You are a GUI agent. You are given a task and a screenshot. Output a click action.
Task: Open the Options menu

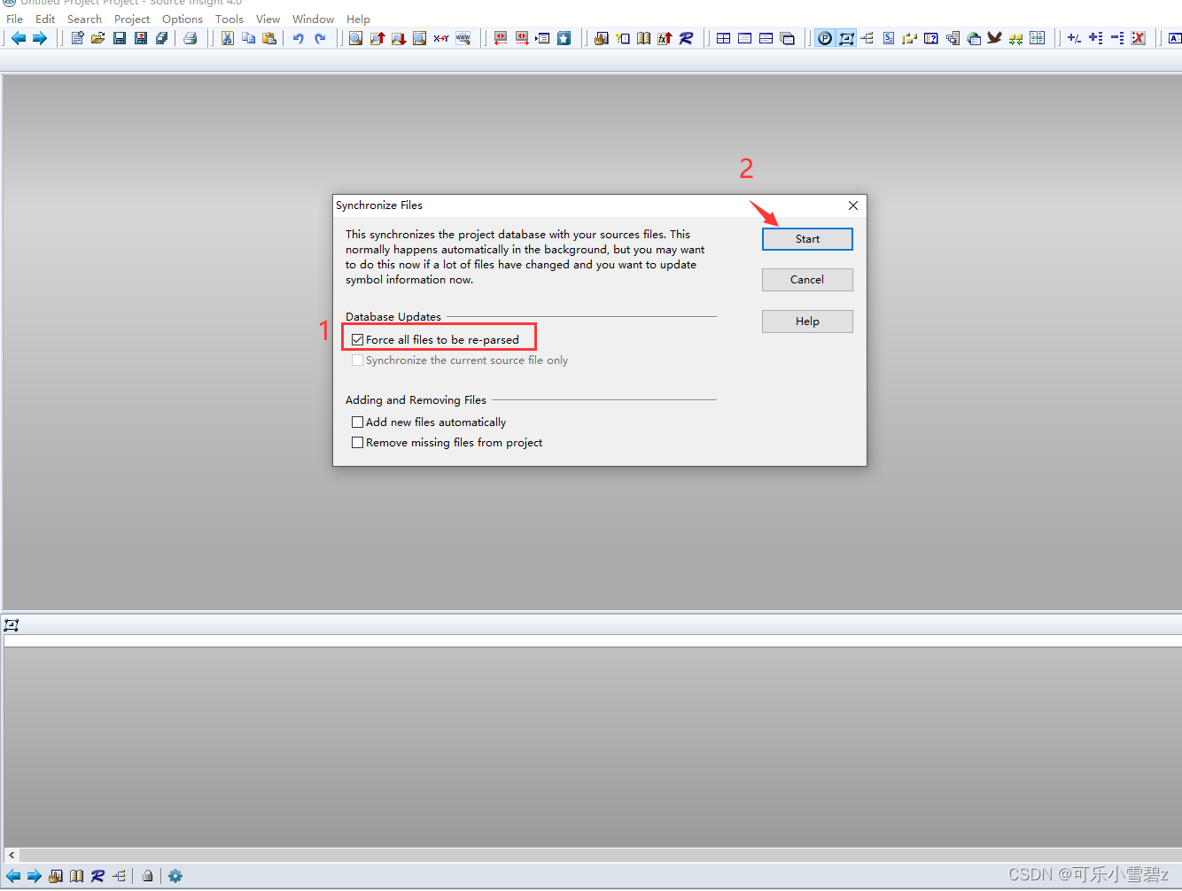click(183, 19)
